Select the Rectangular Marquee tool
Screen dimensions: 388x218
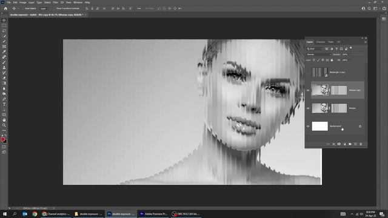click(x=4, y=25)
